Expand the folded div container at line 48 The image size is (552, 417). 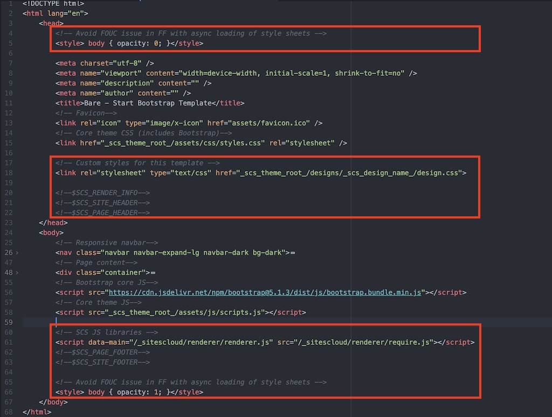17,273
